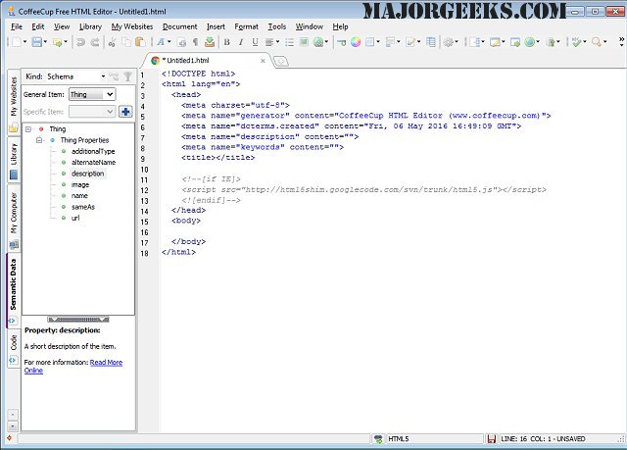Screen dimensions: 627x450
Task: Click the insert image icon
Action: click(x=304, y=42)
